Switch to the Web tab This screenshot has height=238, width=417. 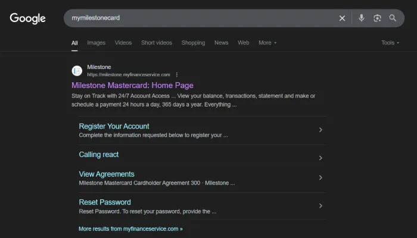[243, 43]
